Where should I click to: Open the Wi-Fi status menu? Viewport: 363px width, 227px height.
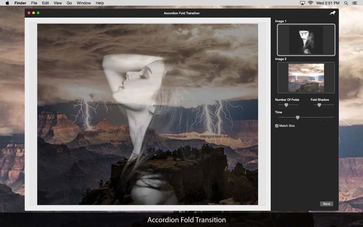tap(310, 3)
